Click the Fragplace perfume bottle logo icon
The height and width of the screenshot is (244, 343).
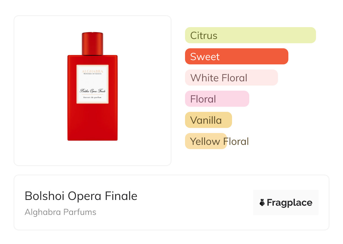262,202
